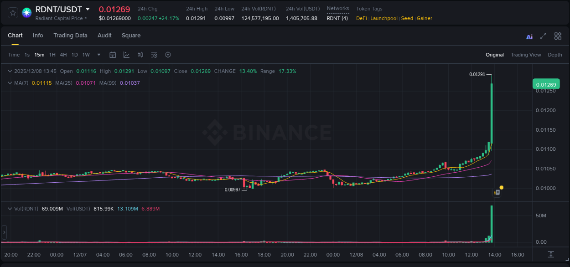Collapse the MA indicator row chevron

[x=10, y=83]
